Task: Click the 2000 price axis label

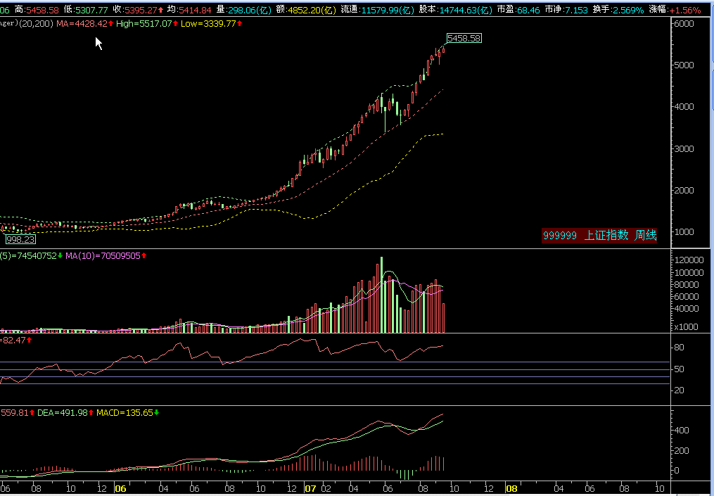Action: tap(684, 190)
